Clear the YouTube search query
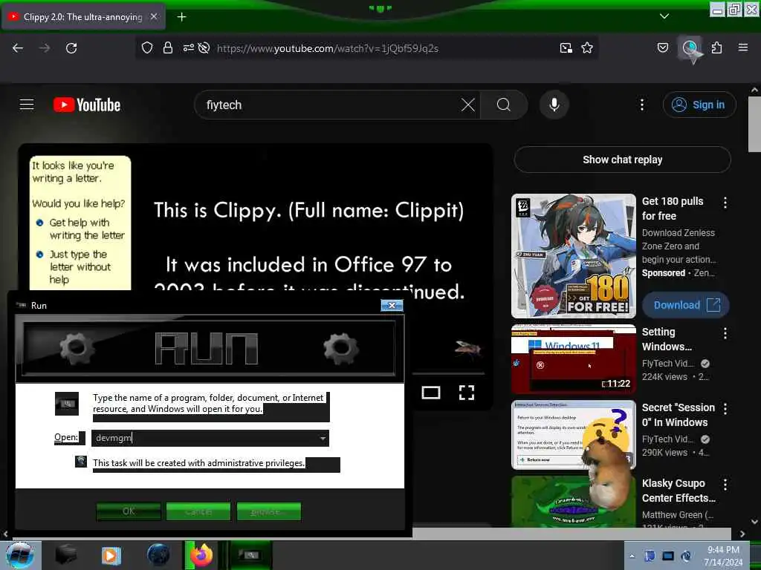The height and width of the screenshot is (570, 761). click(468, 105)
